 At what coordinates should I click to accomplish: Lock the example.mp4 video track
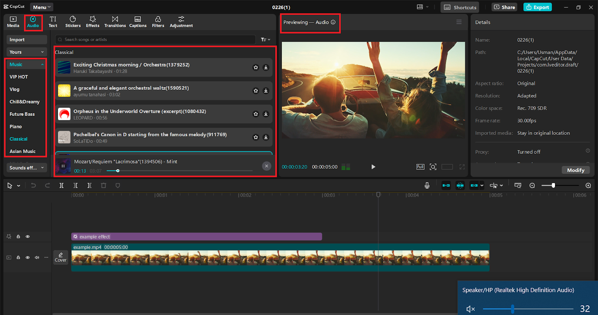[18, 257]
